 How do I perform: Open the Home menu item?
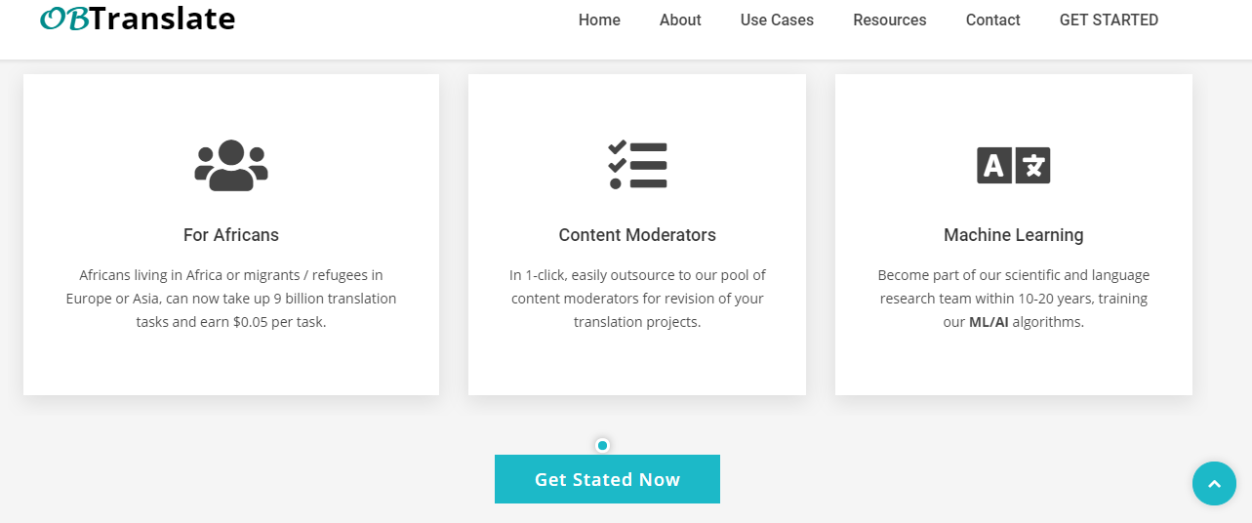pyautogui.click(x=599, y=20)
